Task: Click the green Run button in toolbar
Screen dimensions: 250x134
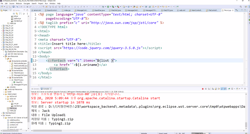Action: click(108, 7)
